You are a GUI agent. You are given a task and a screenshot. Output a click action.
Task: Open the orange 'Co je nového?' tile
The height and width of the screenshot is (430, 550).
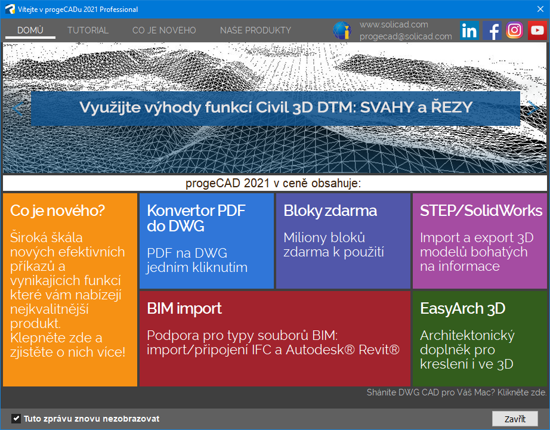[x=70, y=289]
